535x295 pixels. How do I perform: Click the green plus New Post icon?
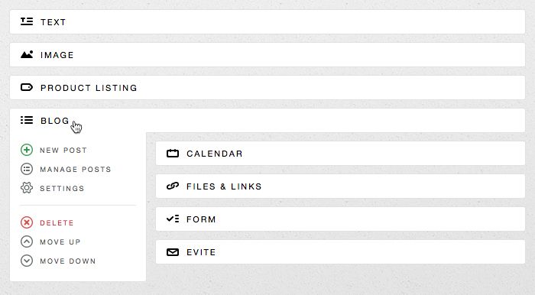click(x=27, y=150)
